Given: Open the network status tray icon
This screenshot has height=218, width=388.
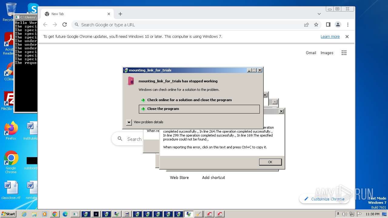Looking at the screenshot, I should (352, 214).
